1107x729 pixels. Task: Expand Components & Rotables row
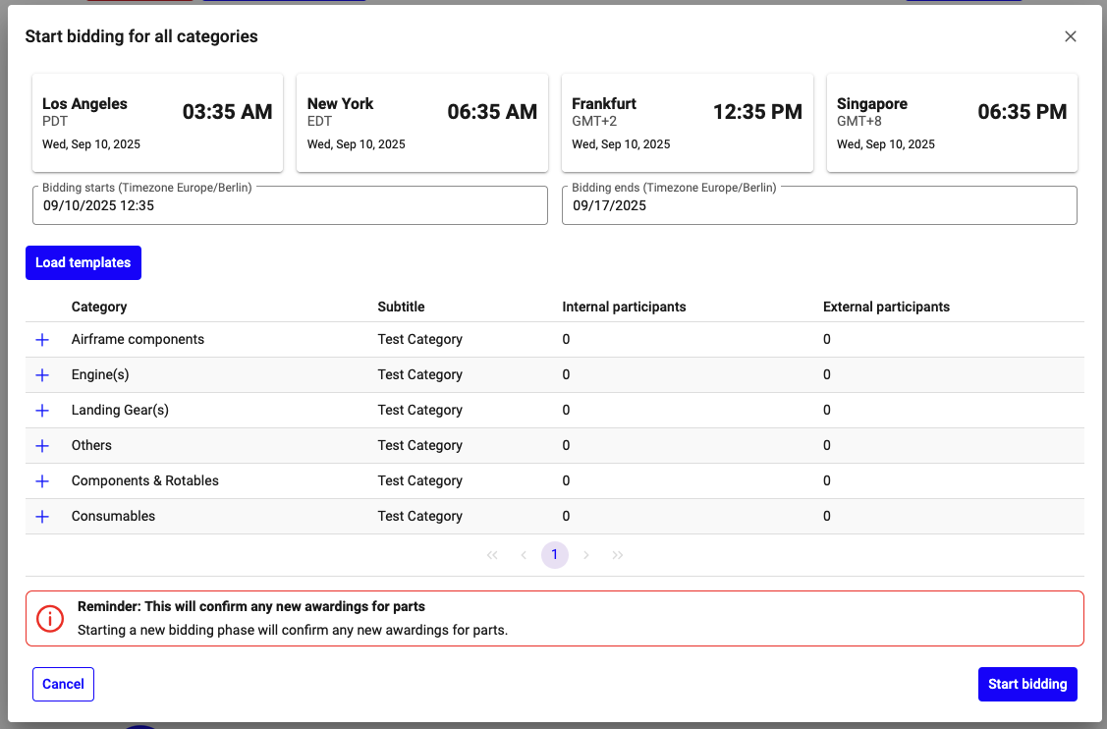click(x=42, y=481)
